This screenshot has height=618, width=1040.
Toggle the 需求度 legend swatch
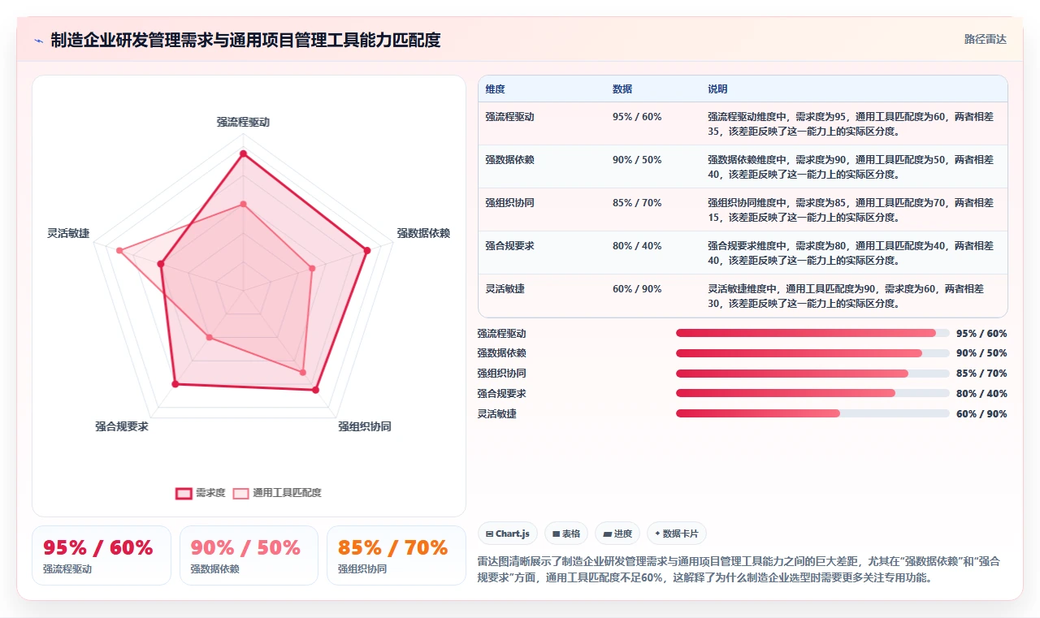pyautogui.click(x=184, y=493)
